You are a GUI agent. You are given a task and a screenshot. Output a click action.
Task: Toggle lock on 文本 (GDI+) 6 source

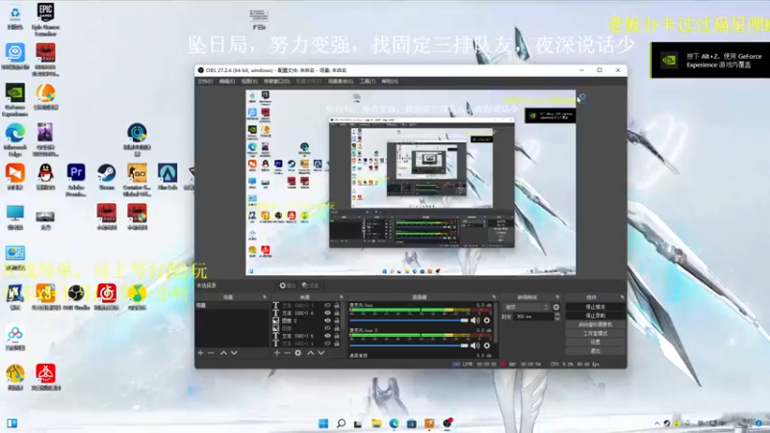point(337,313)
